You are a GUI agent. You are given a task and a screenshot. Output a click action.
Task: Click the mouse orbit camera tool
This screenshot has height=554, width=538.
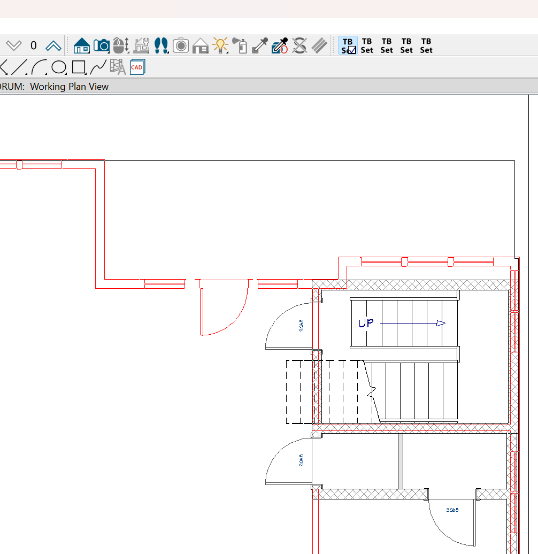[x=121, y=45]
